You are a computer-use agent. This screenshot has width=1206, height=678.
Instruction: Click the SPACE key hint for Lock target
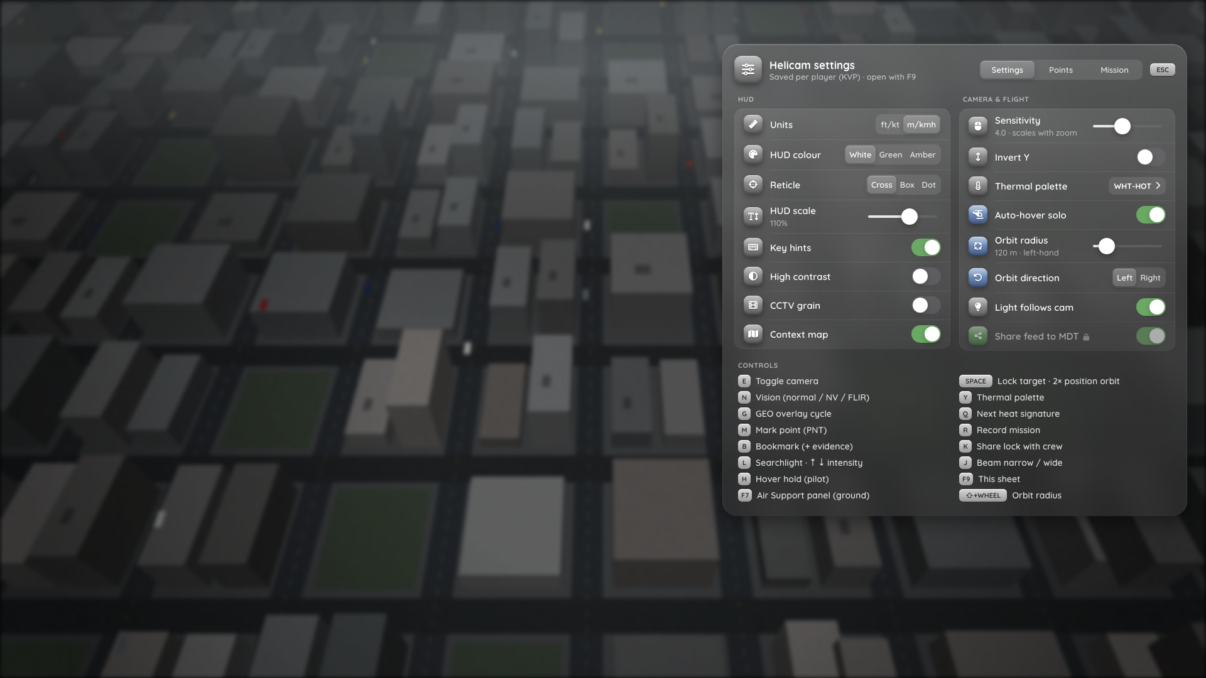[x=975, y=381]
